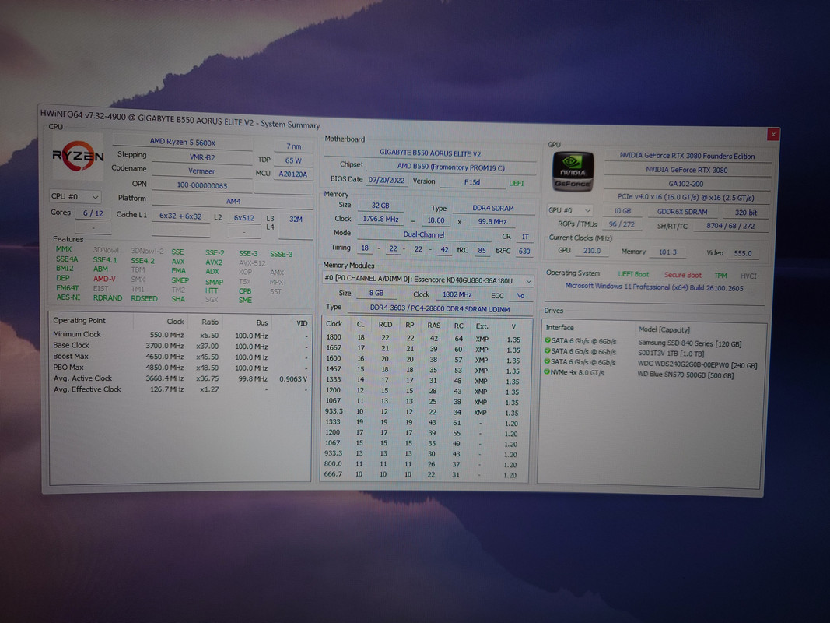
Task: Click the Microsoft Windows 11 Professional build text
Action: [x=654, y=287]
